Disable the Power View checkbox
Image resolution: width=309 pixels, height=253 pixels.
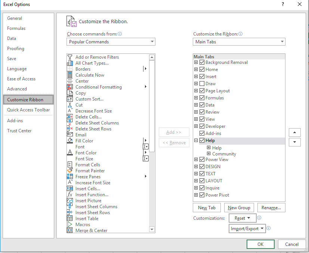pyautogui.click(x=202, y=160)
